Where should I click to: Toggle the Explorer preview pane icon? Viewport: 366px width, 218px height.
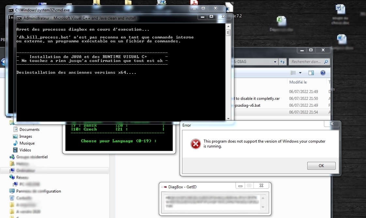[x=311, y=73]
